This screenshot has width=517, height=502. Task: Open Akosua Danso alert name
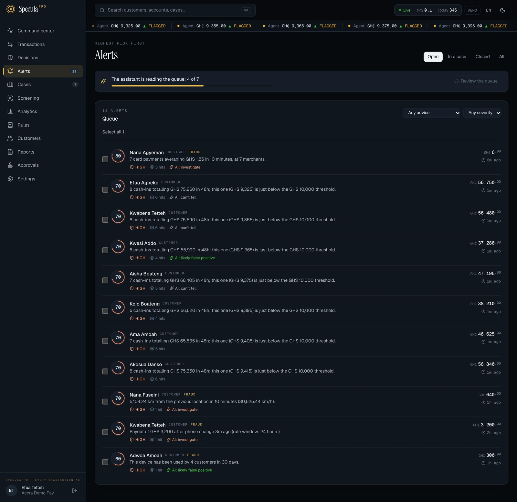(146, 365)
